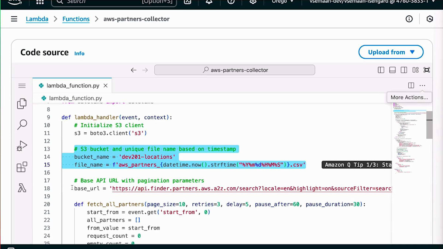Open the hexagon panel icon beside the info icon

(430, 19)
